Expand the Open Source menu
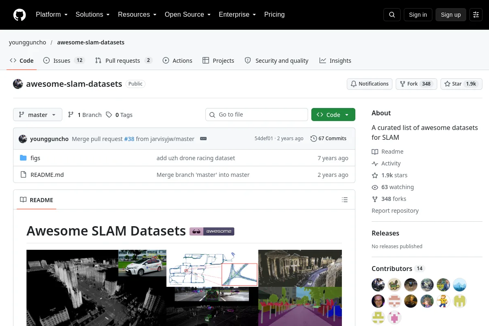This screenshot has width=489, height=326. [x=187, y=15]
